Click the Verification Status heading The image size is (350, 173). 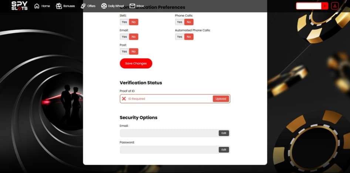point(141,83)
